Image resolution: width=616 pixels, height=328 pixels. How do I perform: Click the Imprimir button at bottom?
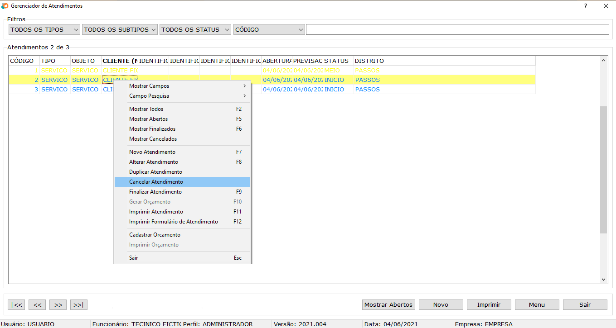point(489,305)
